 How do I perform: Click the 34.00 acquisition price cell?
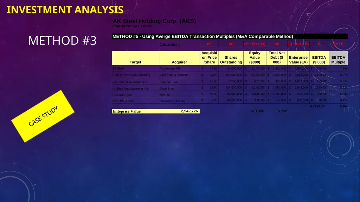[209, 75]
